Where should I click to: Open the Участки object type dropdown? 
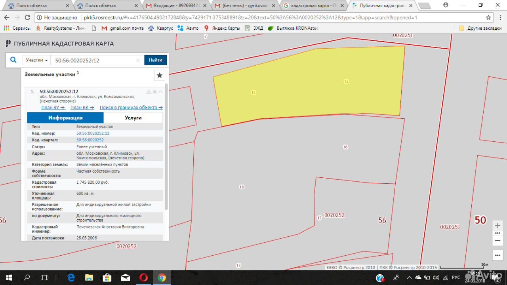(x=37, y=60)
